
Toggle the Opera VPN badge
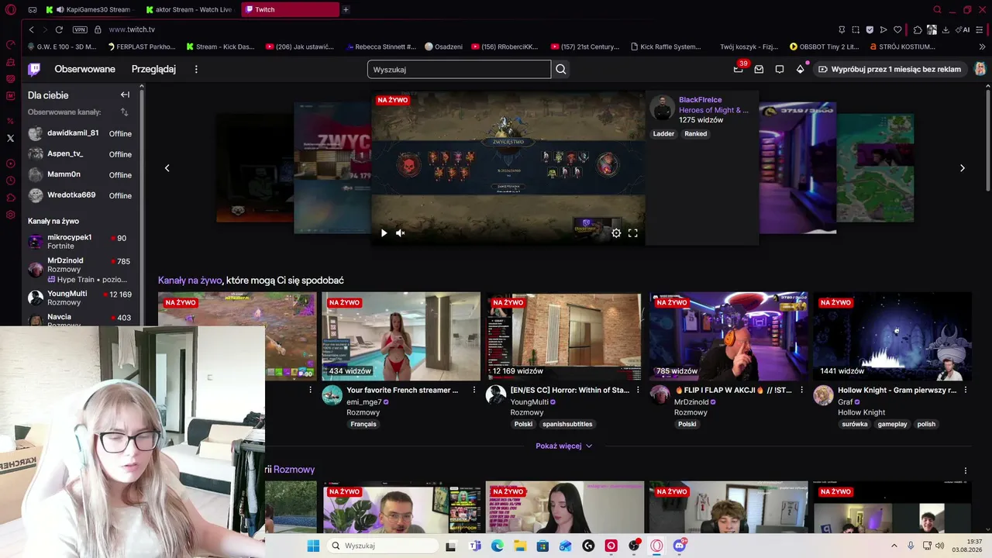pos(80,29)
